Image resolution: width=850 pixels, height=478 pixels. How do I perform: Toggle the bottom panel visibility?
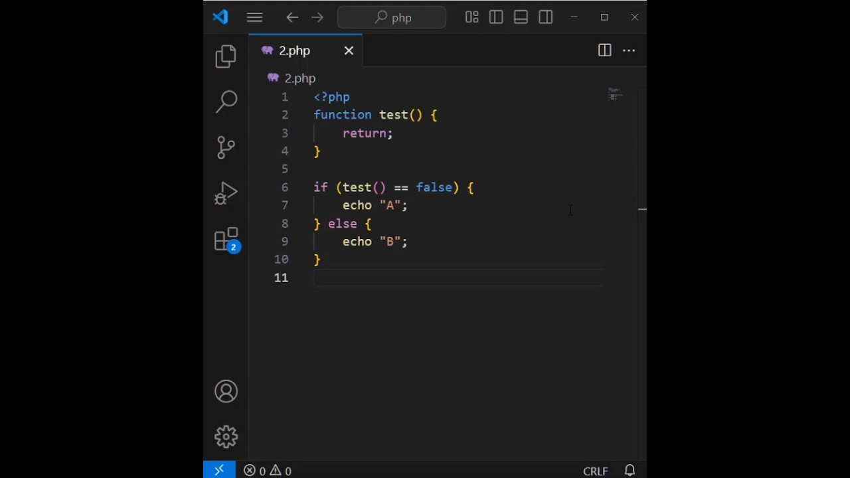click(x=521, y=17)
